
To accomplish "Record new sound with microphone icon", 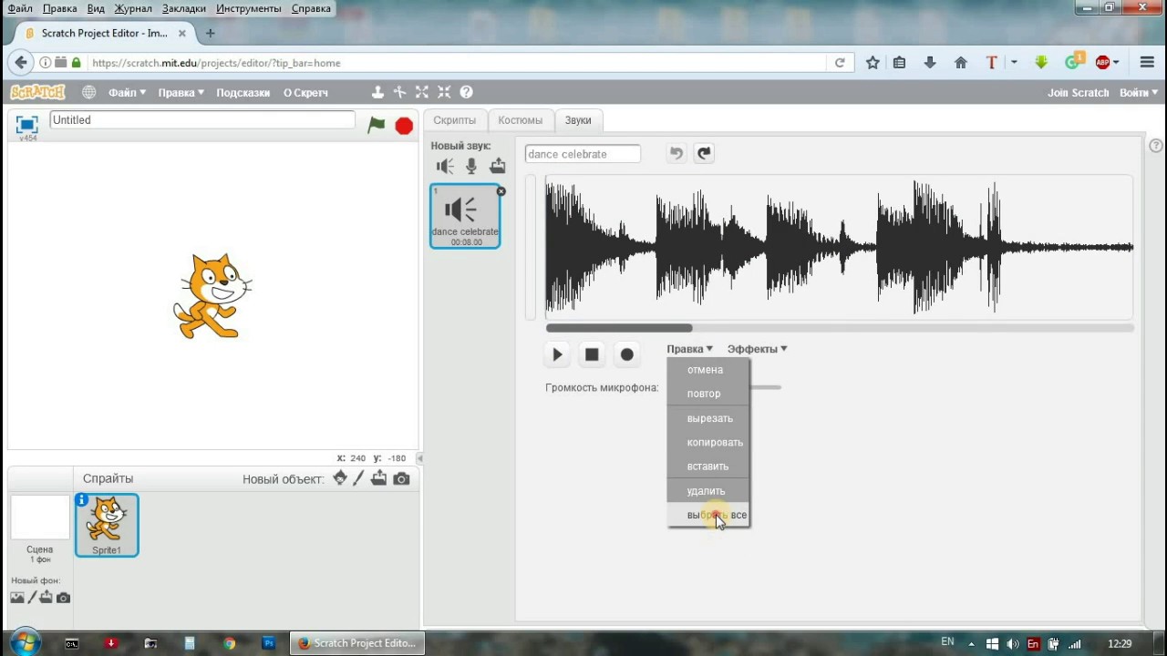I will (471, 166).
